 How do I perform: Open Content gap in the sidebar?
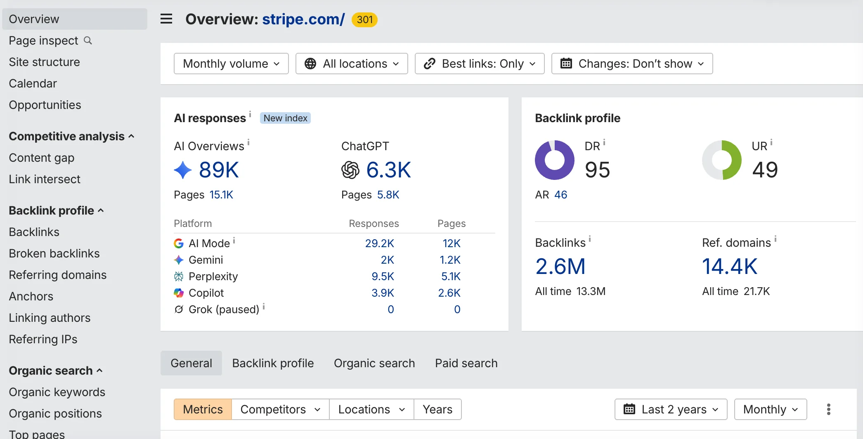click(x=42, y=158)
